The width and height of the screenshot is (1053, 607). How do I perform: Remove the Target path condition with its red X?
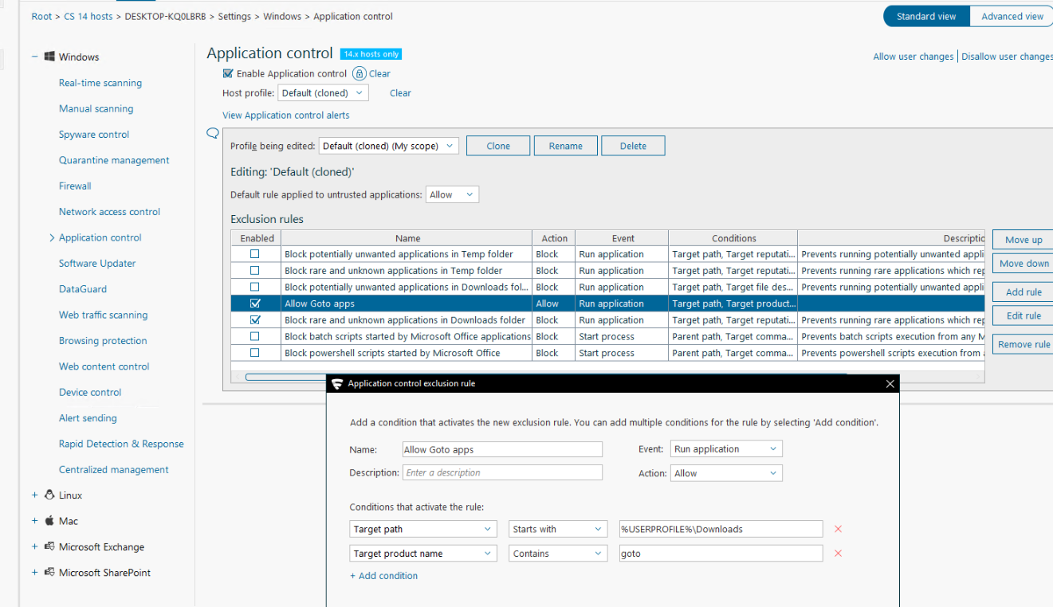pos(838,529)
